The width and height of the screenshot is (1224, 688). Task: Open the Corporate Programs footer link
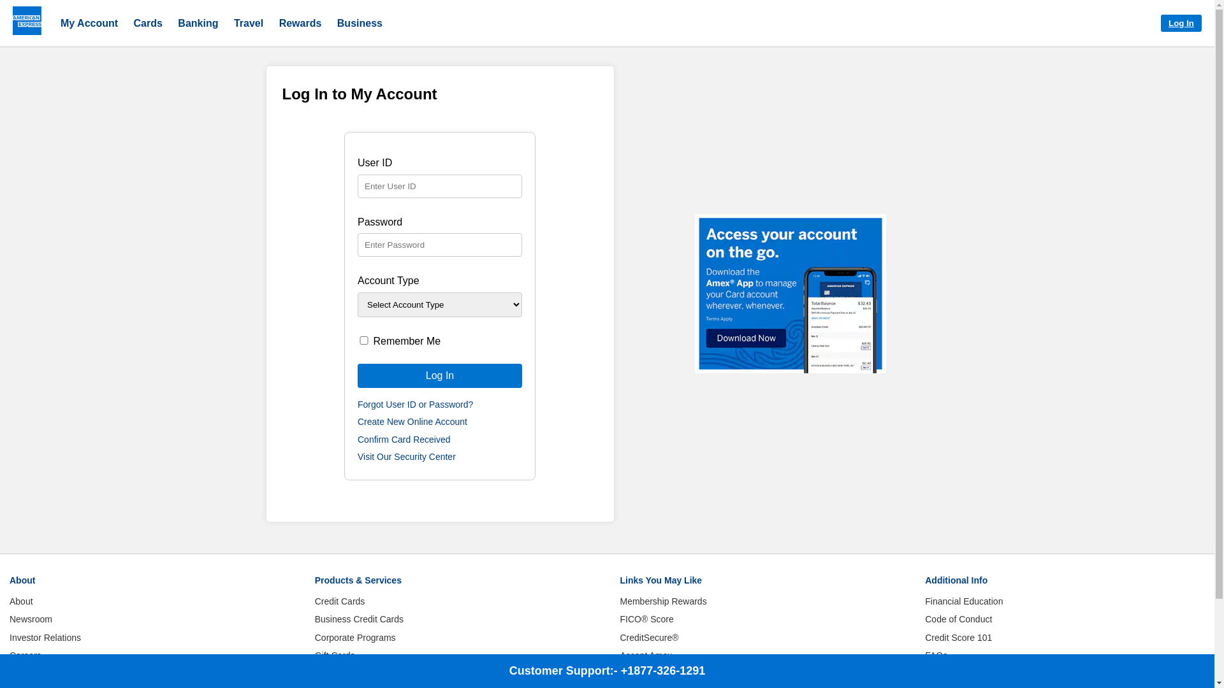355,638
